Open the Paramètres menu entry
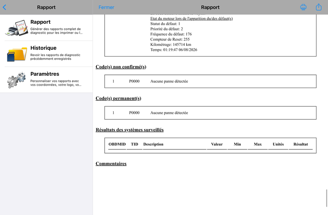 tap(46, 80)
